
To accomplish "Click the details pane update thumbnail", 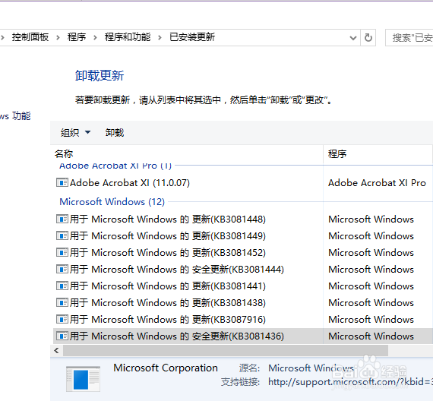I will (83, 379).
